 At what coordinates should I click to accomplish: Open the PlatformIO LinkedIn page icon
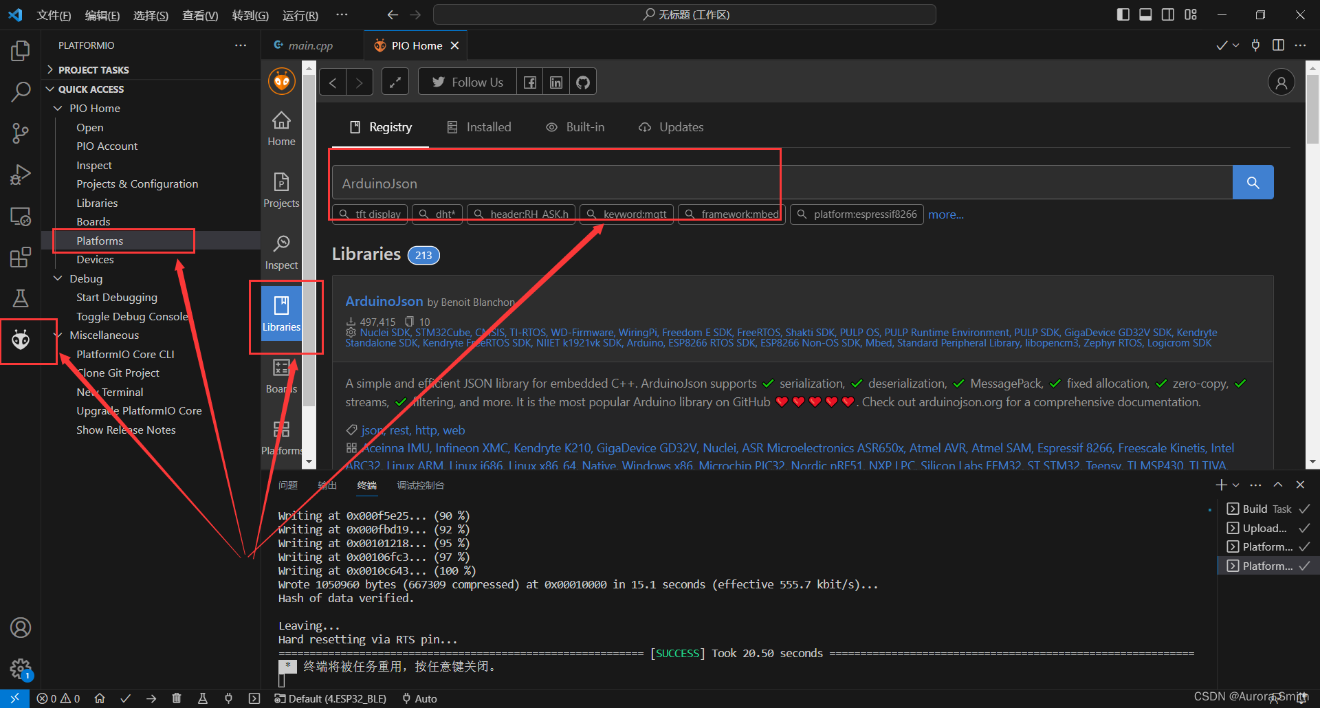[x=556, y=82]
